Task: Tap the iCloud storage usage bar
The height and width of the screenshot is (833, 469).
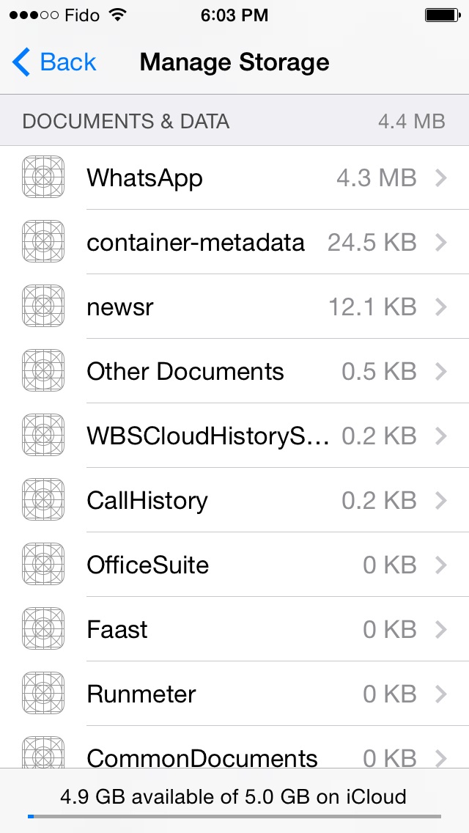Action: click(x=234, y=816)
